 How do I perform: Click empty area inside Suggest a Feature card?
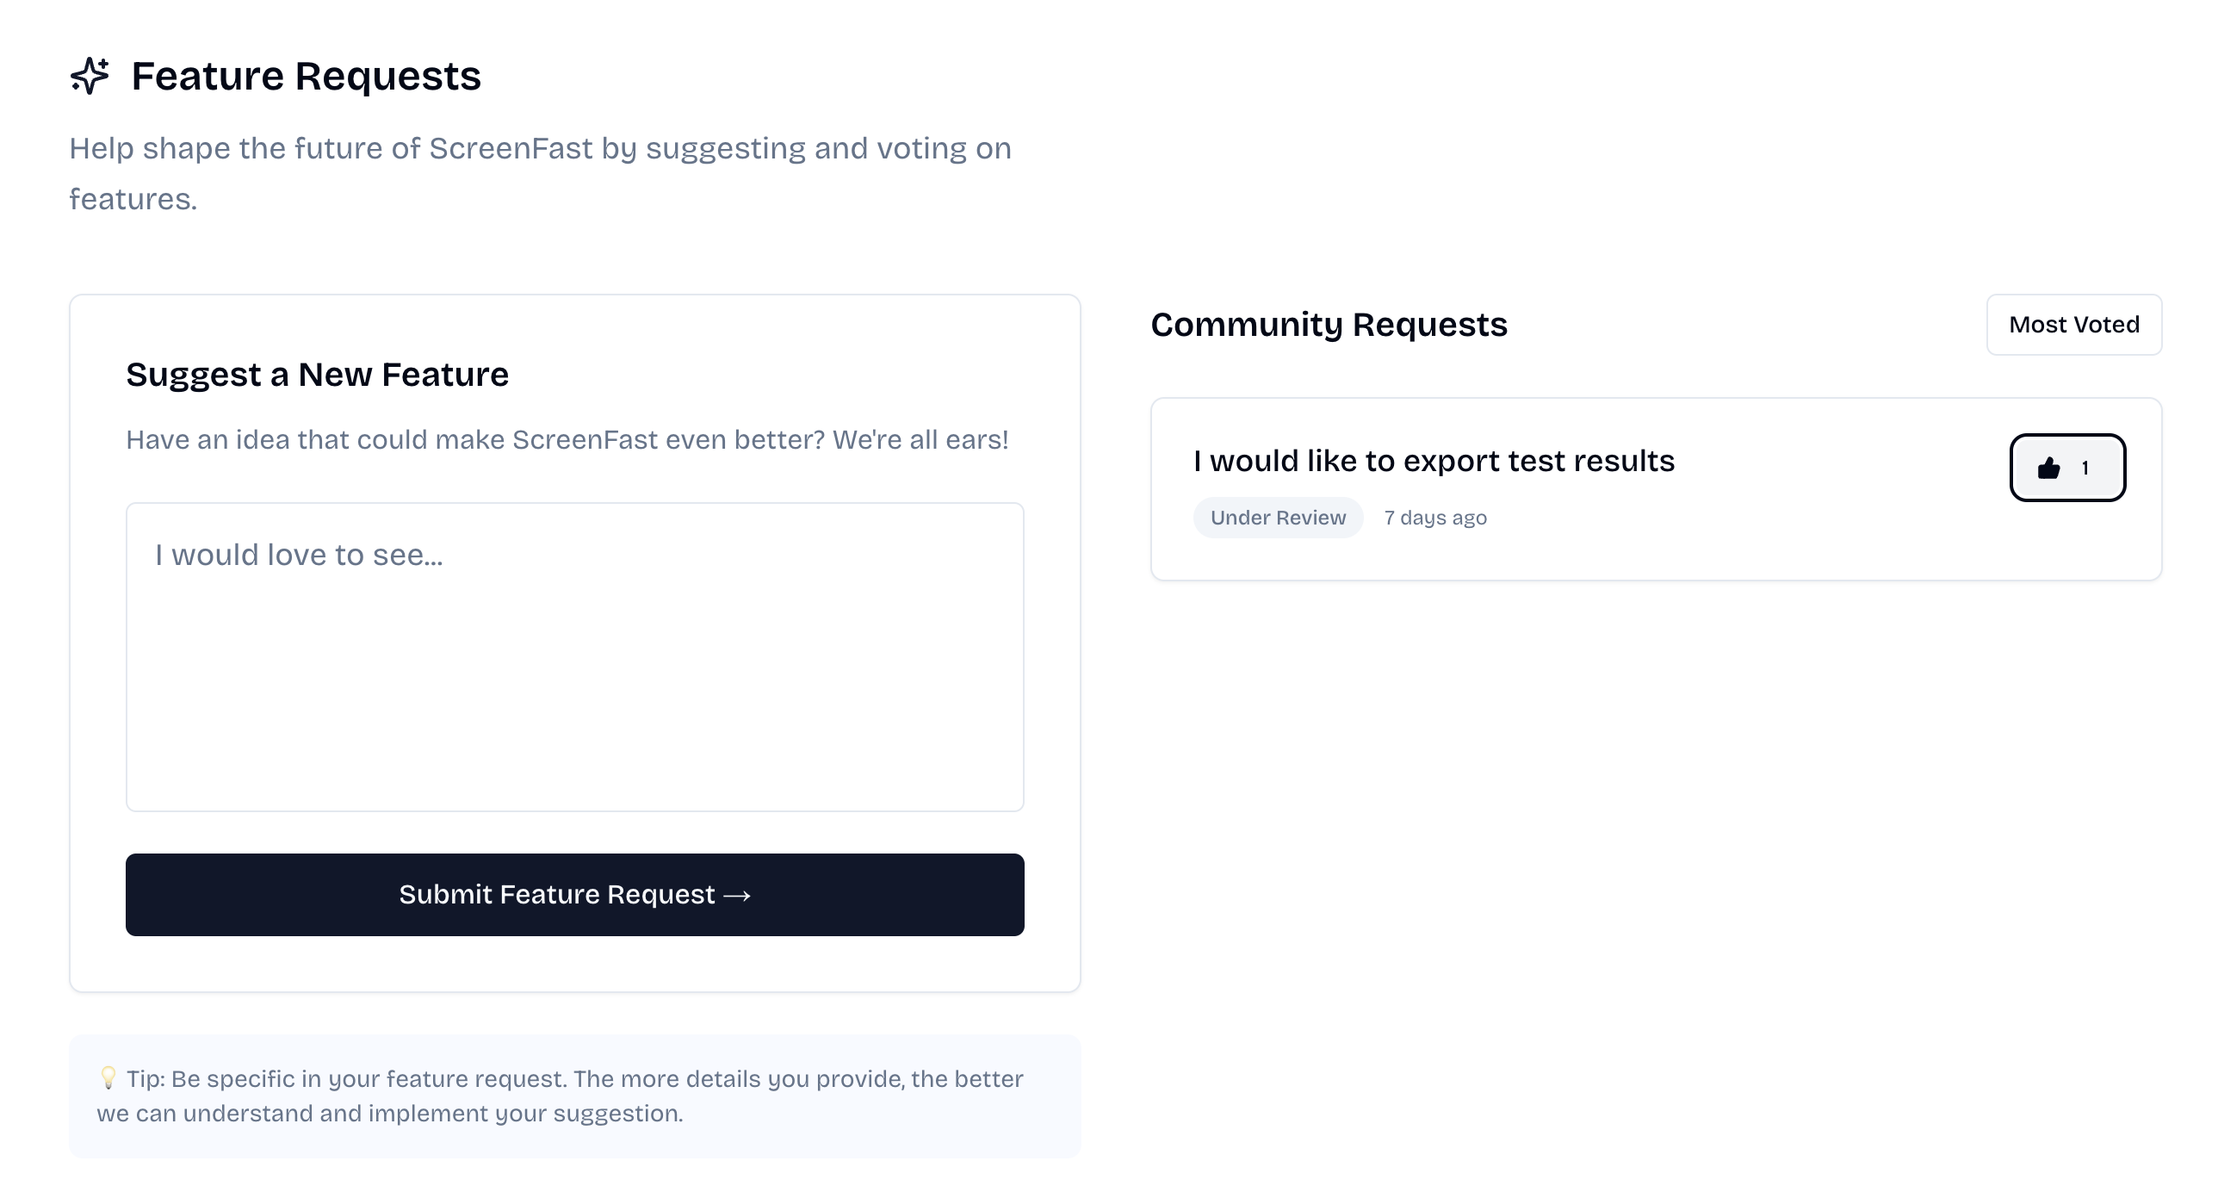(575, 965)
